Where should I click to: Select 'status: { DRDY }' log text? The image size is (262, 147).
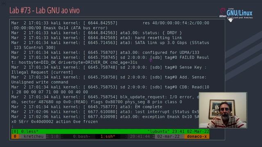point(162,33)
